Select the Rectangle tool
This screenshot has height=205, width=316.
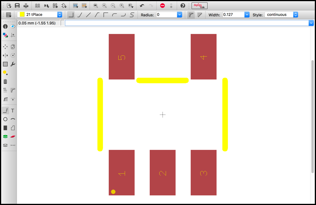point(5,128)
